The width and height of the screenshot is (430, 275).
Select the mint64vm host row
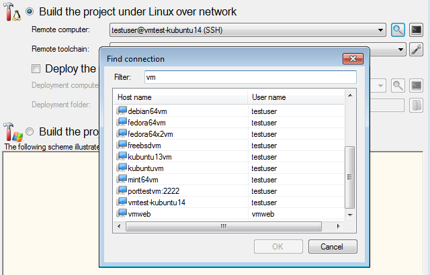tap(228, 180)
